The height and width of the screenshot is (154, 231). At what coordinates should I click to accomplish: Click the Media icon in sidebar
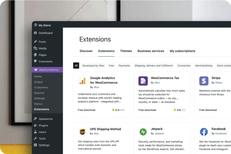(x=35, y=48)
